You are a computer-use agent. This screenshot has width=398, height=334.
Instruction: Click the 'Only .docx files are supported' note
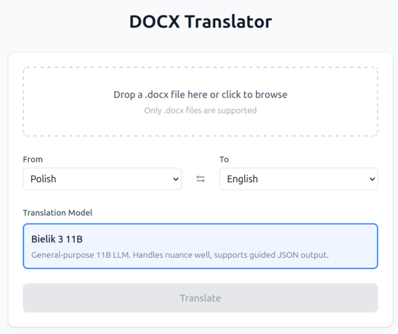coord(200,110)
